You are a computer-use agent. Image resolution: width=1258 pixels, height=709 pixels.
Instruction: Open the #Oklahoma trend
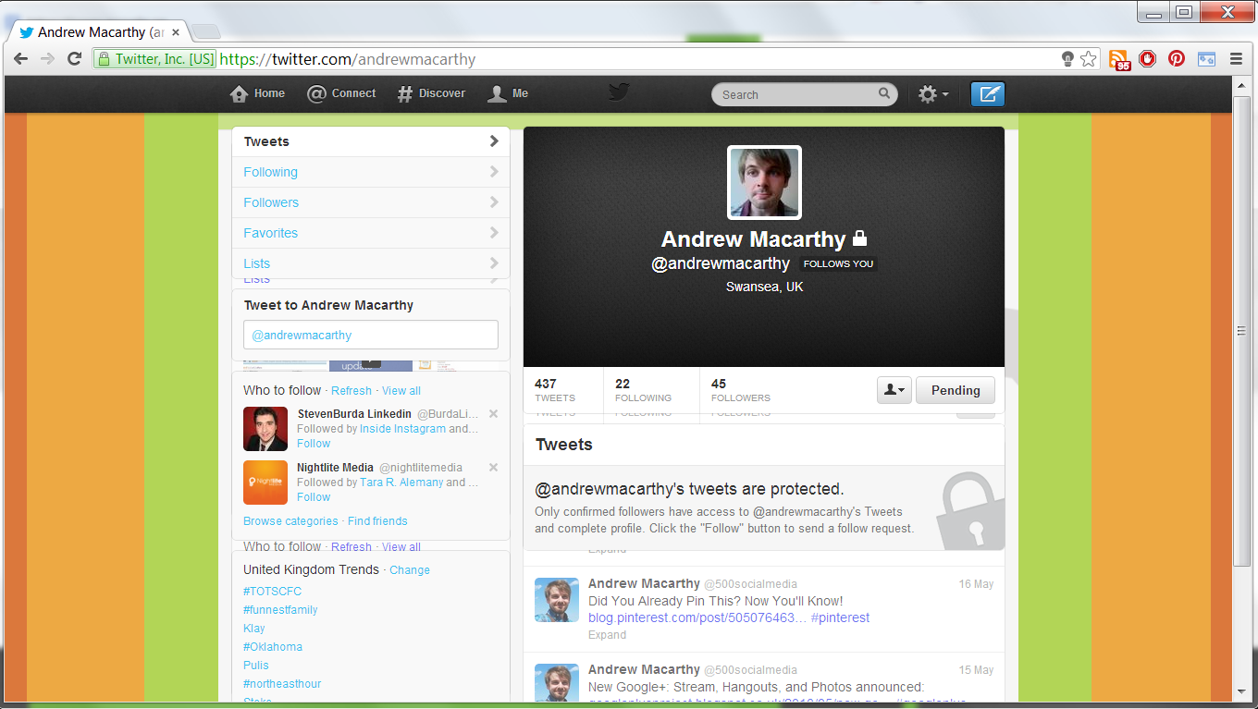point(273,647)
